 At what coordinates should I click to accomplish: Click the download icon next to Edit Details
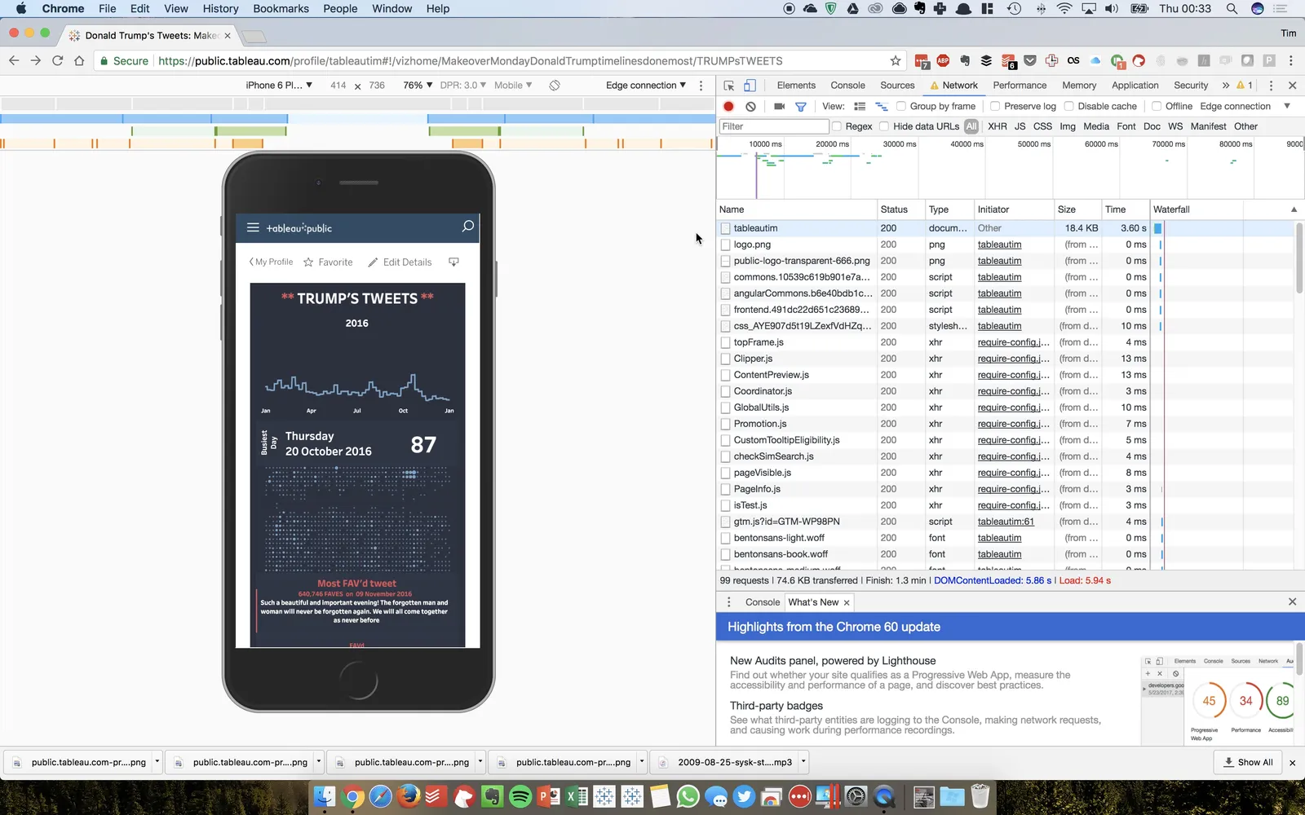453,262
